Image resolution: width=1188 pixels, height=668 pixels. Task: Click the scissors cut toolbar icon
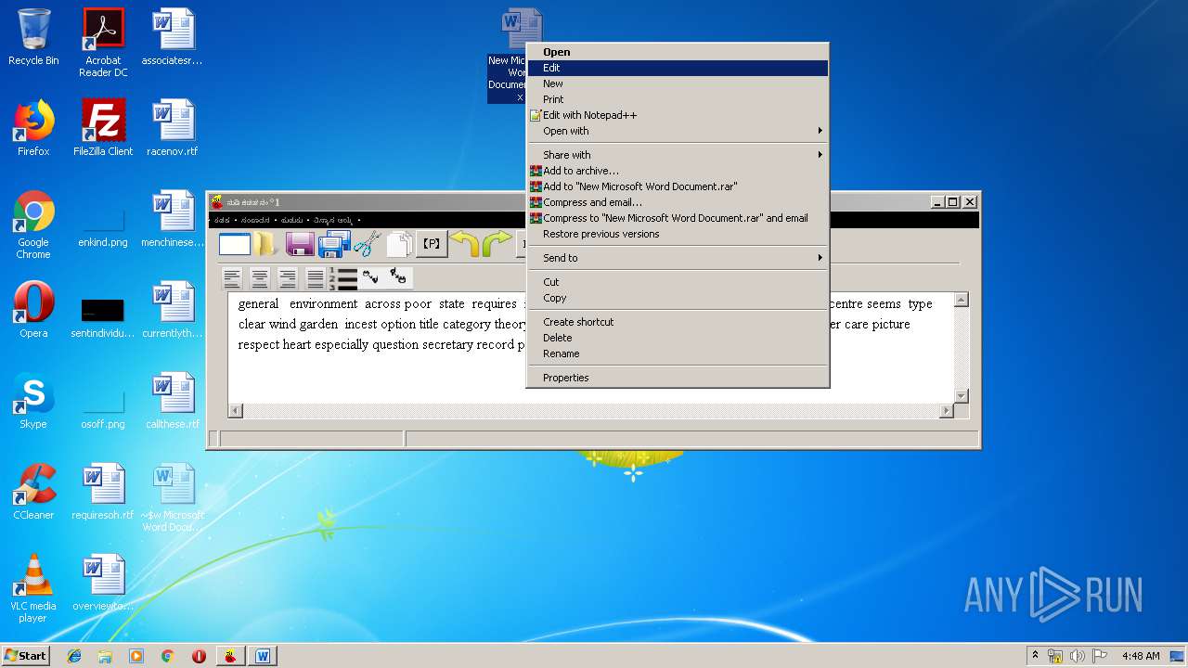pyautogui.click(x=368, y=244)
